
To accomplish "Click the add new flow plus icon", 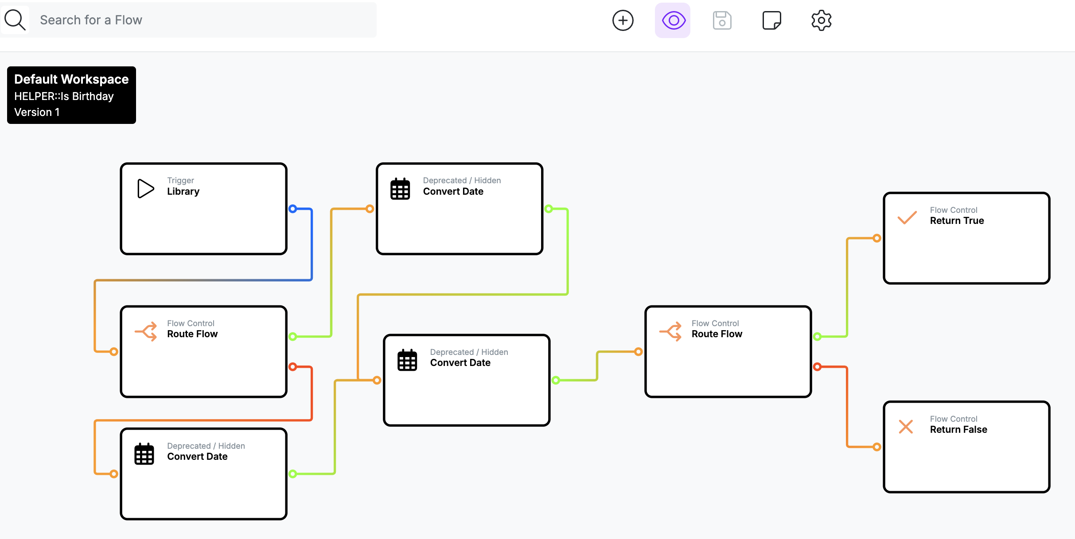I will pyautogui.click(x=623, y=20).
